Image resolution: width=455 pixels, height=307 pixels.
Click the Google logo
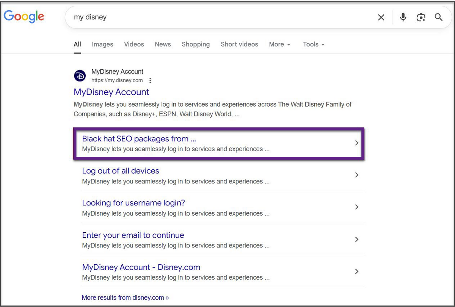coord(24,16)
